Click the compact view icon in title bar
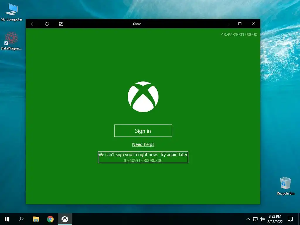 coord(61,24)
